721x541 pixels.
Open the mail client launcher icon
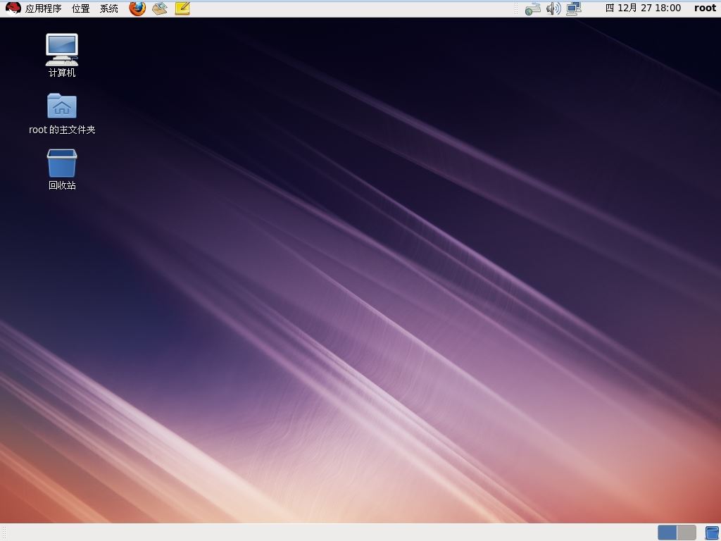coord(160,8)
